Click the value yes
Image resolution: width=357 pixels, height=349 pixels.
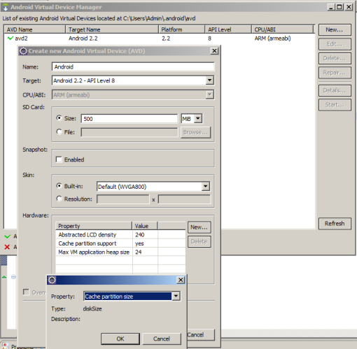click(139, 243)
